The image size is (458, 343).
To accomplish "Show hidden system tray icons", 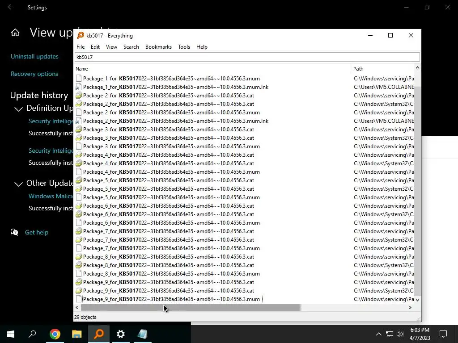I will coord(378,334).
